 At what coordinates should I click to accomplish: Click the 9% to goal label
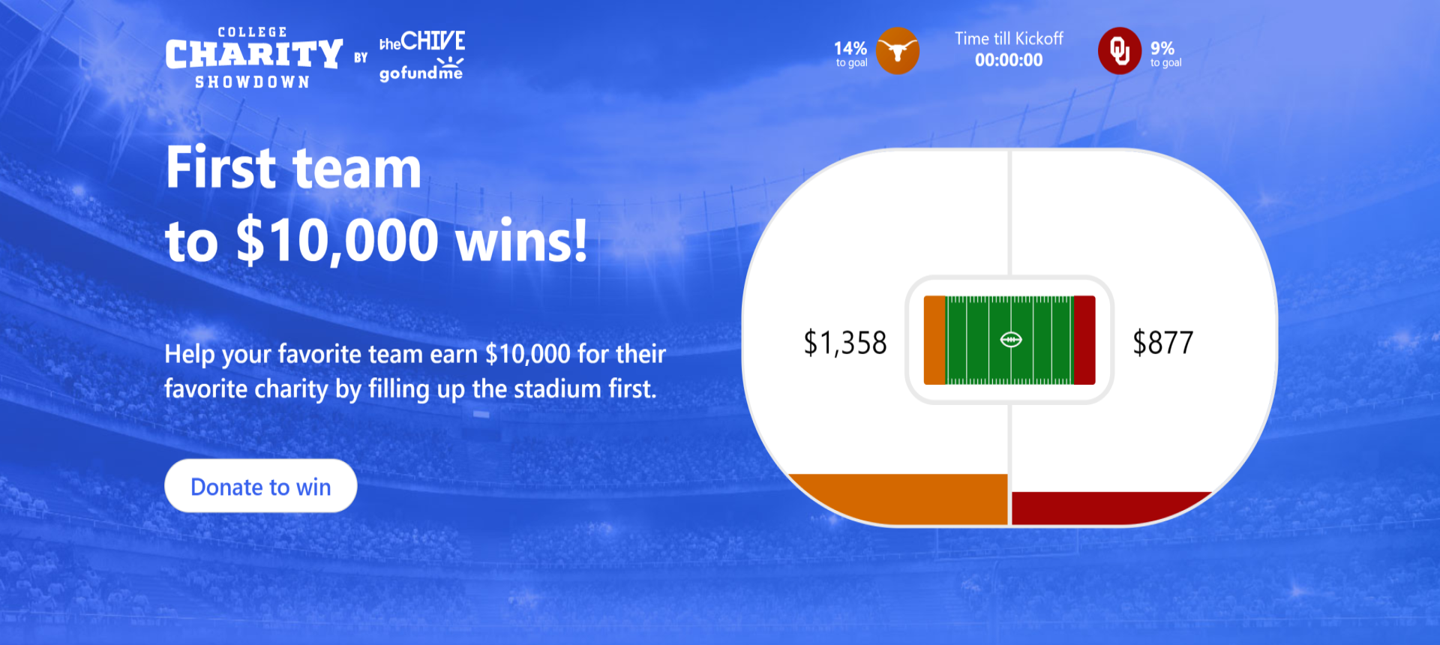click(1165, 54)
